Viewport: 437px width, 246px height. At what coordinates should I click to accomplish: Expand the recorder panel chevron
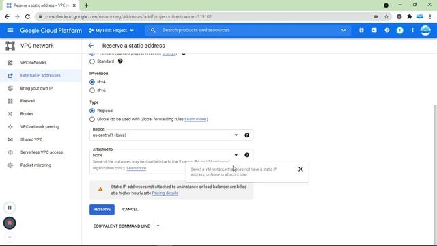coord(10,237)
